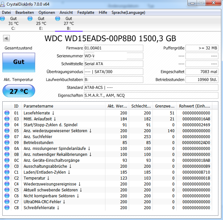Click status icon of UltraDMA-CRC-Fehler row
The image size is (223, 220).
(x=7, y=202)
